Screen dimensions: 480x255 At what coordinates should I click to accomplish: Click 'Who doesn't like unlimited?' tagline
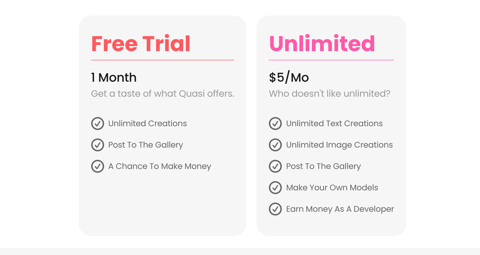(x=330, y=94)
